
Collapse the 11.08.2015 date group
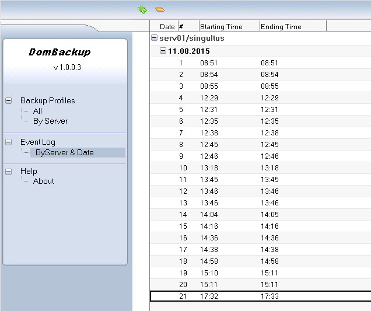[163, 51]
